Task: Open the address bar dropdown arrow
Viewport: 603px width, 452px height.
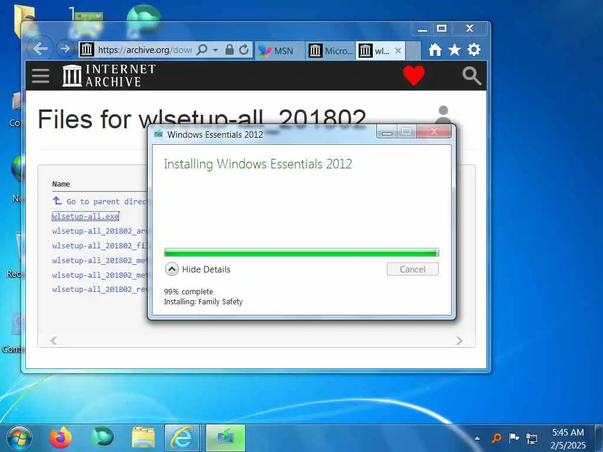Action: (216, 50)
